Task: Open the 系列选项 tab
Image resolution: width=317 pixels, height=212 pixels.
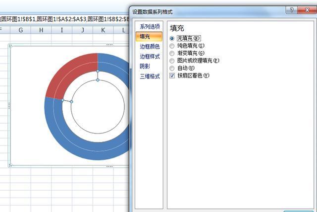Action: pos(150,26)
